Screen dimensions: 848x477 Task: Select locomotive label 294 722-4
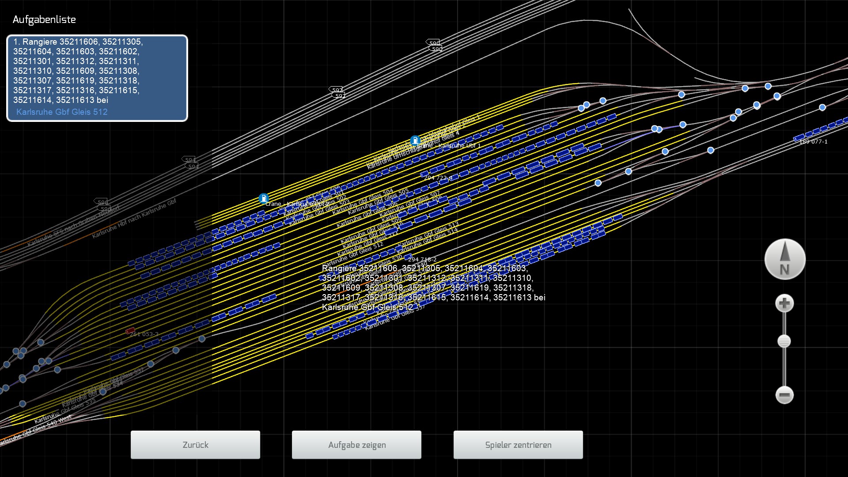tap(438, 178)
